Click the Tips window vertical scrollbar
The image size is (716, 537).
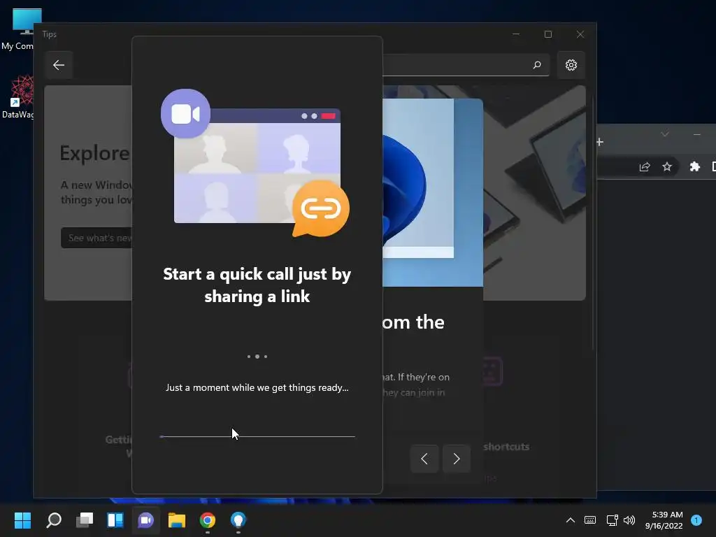pos(593,224)
